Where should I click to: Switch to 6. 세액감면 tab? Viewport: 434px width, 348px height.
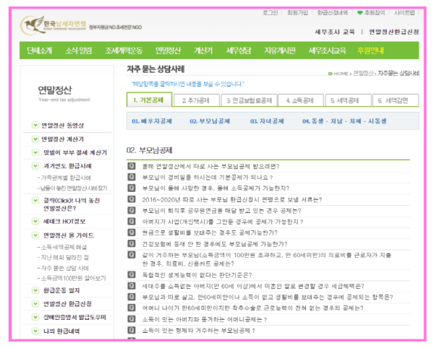pyautogui.click(x=396, y=100)
